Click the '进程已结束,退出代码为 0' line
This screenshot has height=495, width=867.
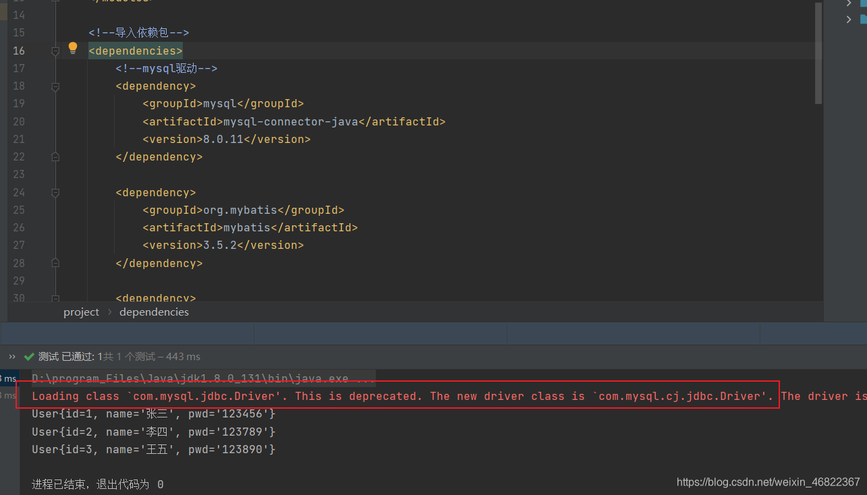click(98, 484)
